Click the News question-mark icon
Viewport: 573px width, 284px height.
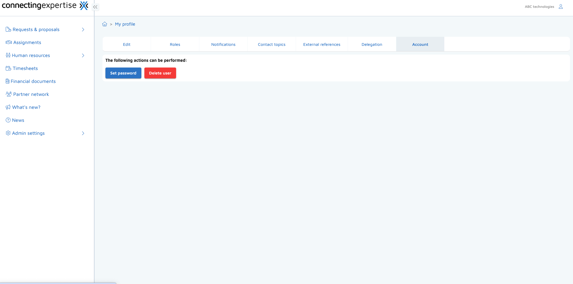(8, 120)
